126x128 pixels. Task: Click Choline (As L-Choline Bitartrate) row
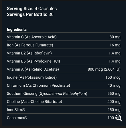(x=64, y=102)
